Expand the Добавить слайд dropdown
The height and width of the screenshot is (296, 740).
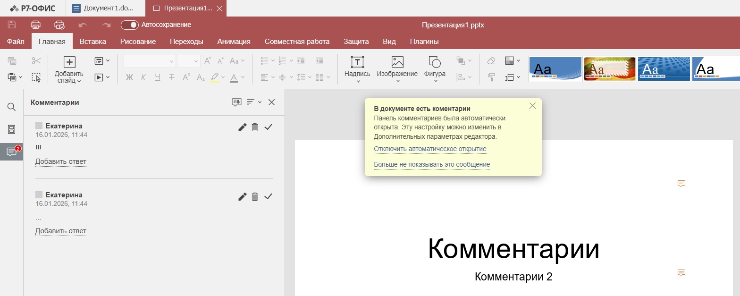pyautogui.click(x=69, y=81)
